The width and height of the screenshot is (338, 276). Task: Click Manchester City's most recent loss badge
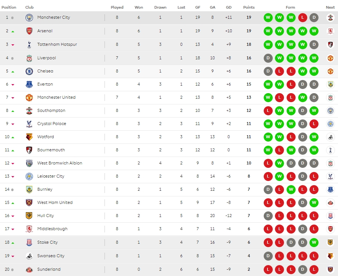coord(302,18)
